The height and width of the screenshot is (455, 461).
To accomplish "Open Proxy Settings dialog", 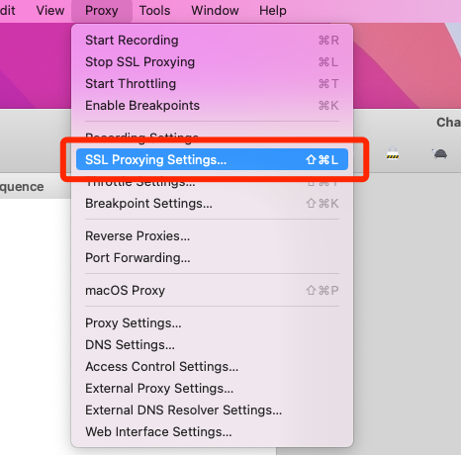I will [212, 323].
